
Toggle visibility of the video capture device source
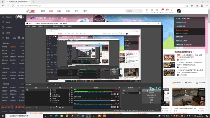69,96
